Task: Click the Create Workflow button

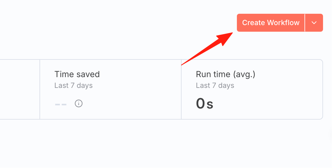Action: pos(271,23)
